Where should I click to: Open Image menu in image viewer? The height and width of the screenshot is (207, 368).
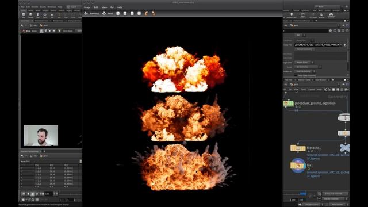87,7
